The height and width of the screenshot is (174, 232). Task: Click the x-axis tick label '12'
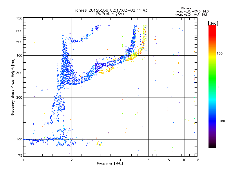pyautogui.click(x=197, y=160)
